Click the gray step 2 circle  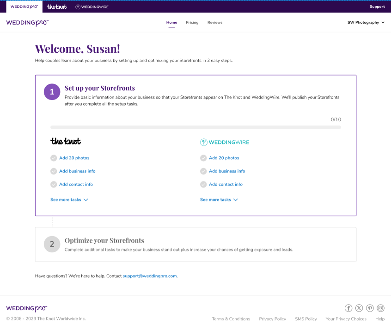[x=52, y=244]
